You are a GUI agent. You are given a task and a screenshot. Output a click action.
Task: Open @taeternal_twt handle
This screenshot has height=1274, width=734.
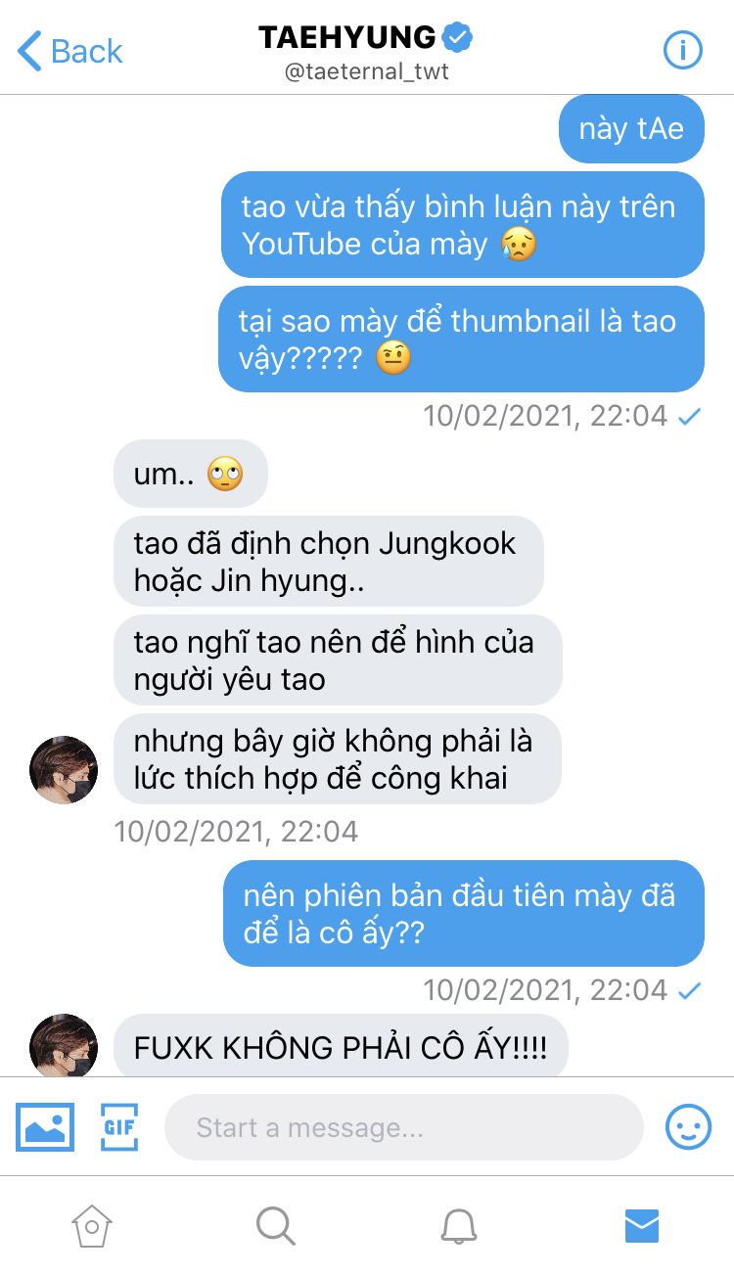(x=367, y=72)
